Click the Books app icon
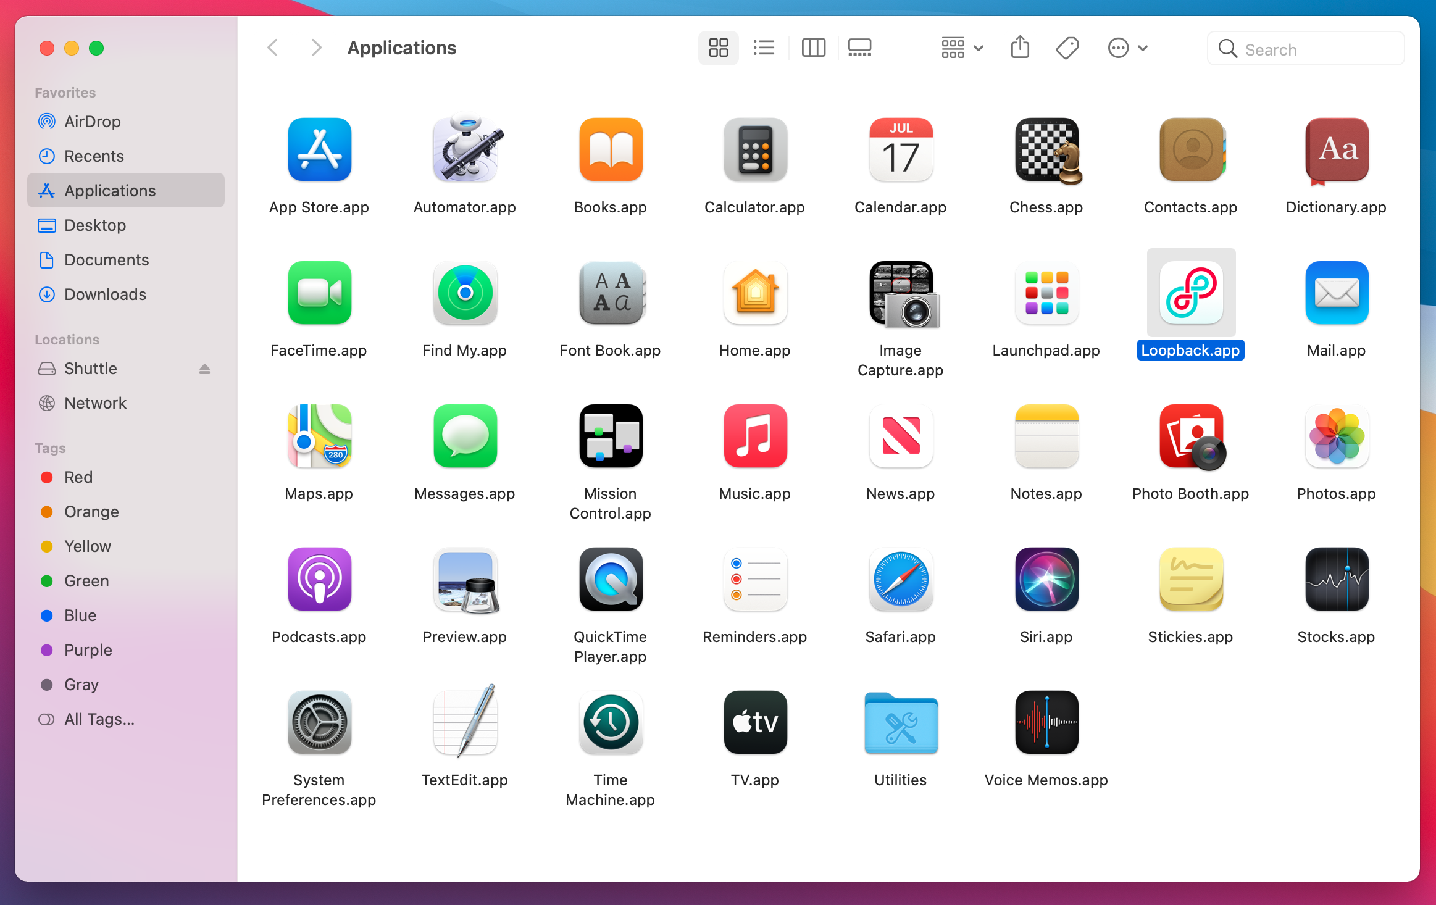 [611, 149]
